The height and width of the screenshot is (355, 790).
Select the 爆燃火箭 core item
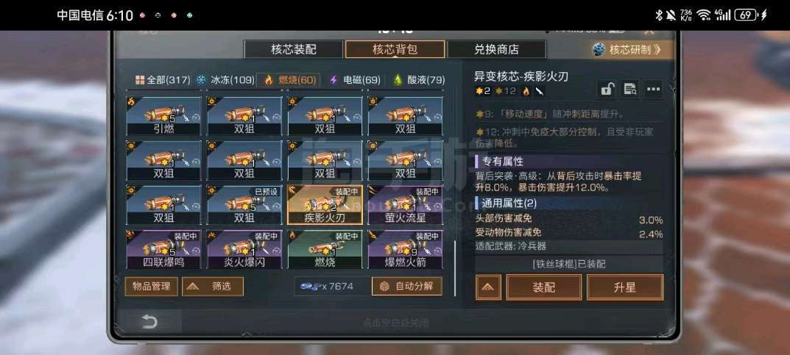tap(405, 249)
